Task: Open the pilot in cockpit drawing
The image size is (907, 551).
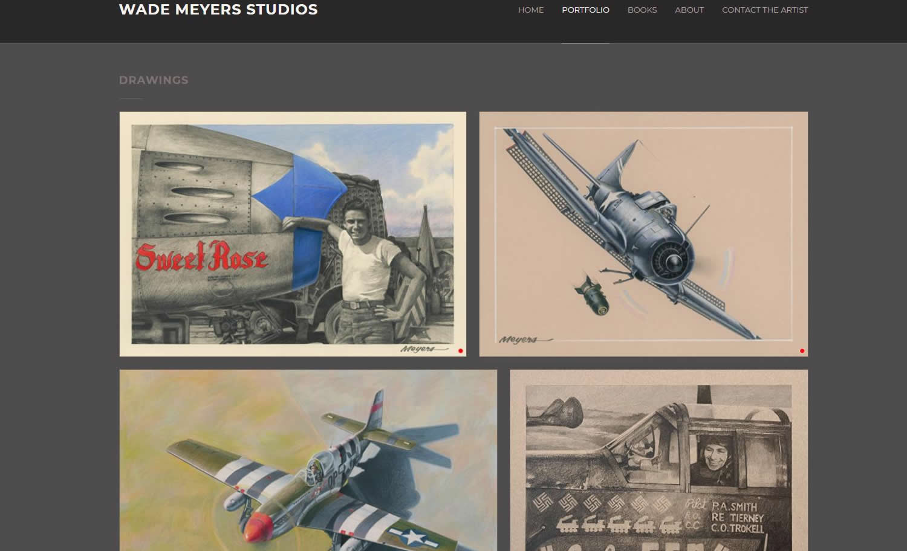Action: point(658,460)
